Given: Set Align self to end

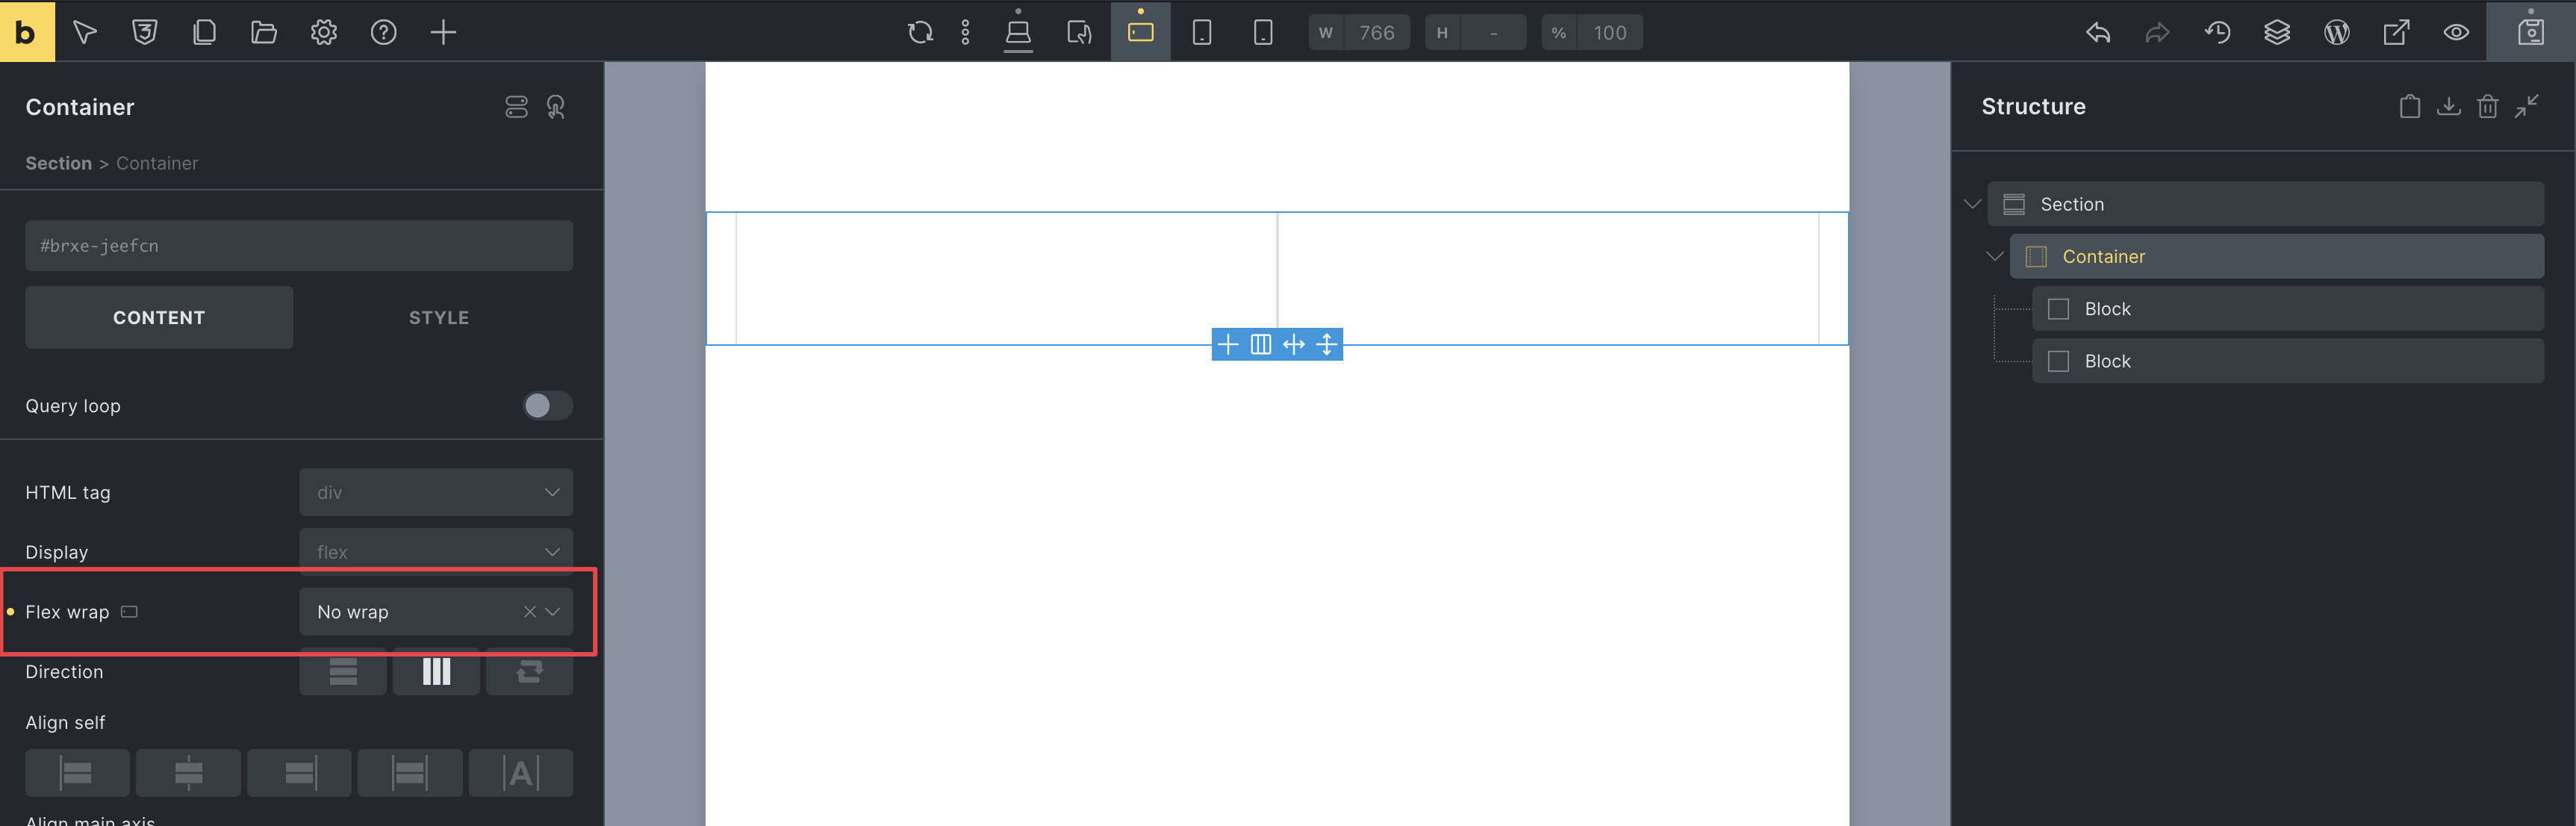Looking at the screenshot, I should [299, 773].
